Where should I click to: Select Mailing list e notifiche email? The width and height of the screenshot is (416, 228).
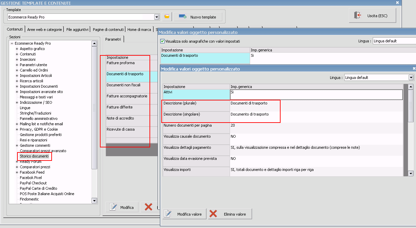pyautogui.click(x=41, y=124)
